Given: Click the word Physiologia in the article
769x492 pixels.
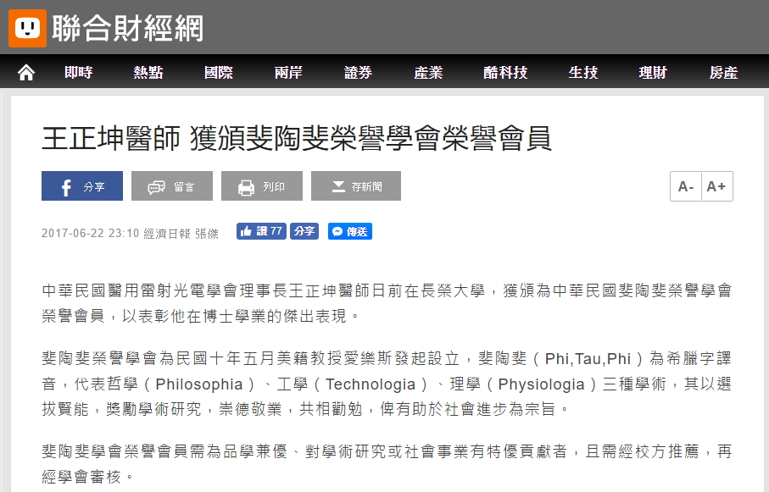Looking at the screenshot, I should 541,384.
